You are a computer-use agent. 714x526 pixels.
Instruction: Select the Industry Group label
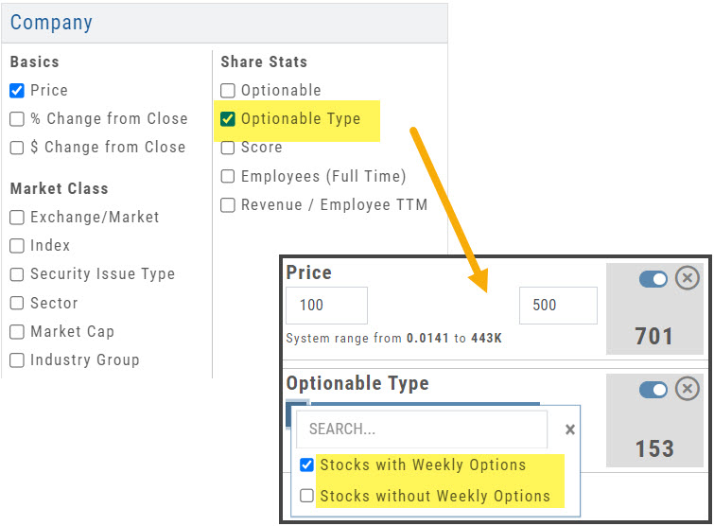[84, 360]
